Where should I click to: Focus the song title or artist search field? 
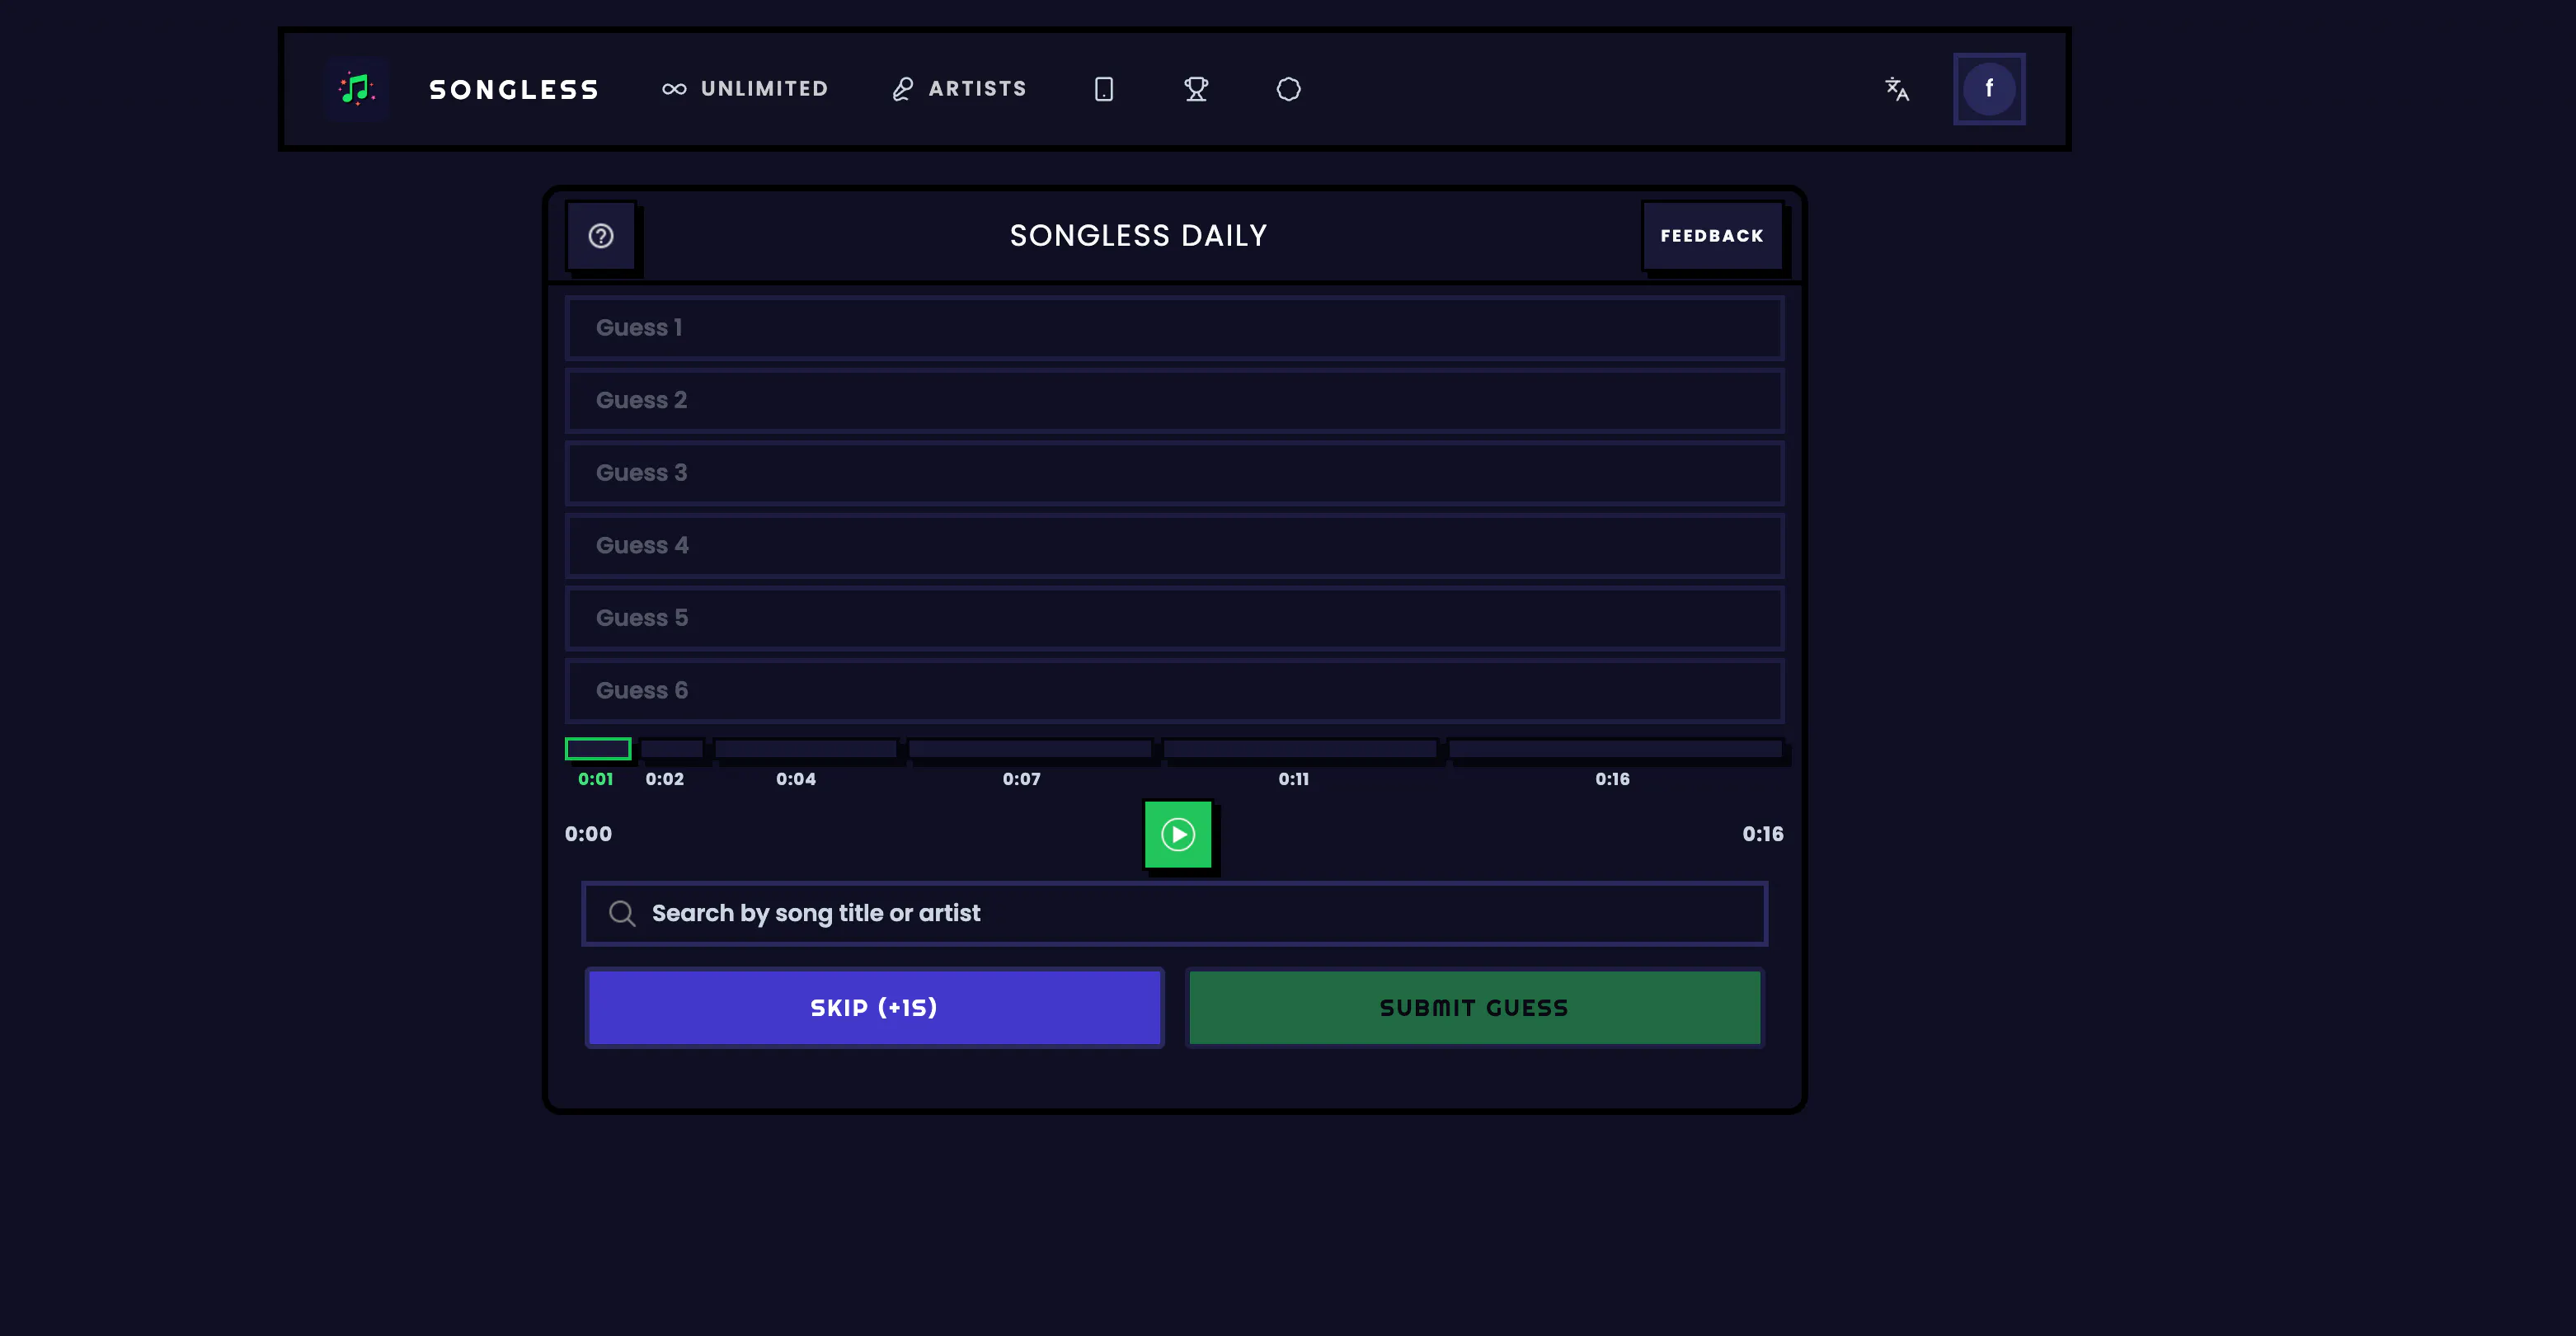(1174, 914)
